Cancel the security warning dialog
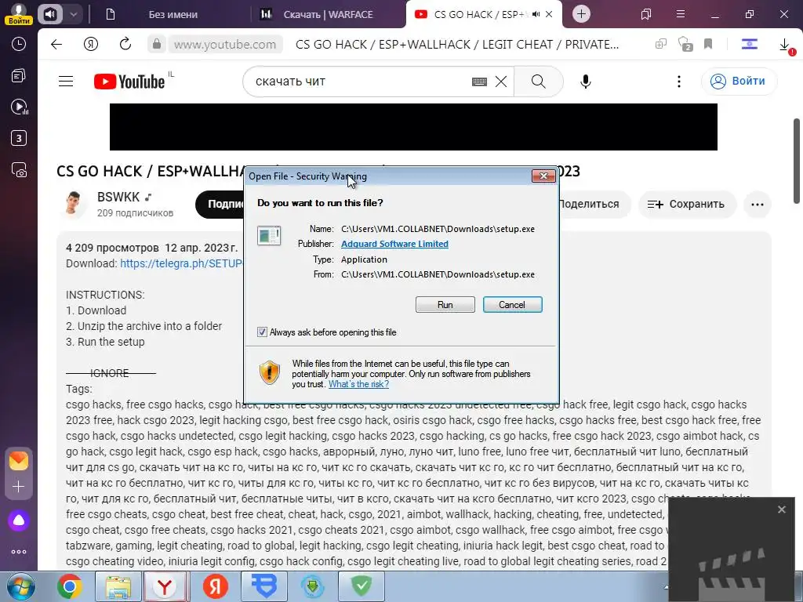 [x=512, y=305]
